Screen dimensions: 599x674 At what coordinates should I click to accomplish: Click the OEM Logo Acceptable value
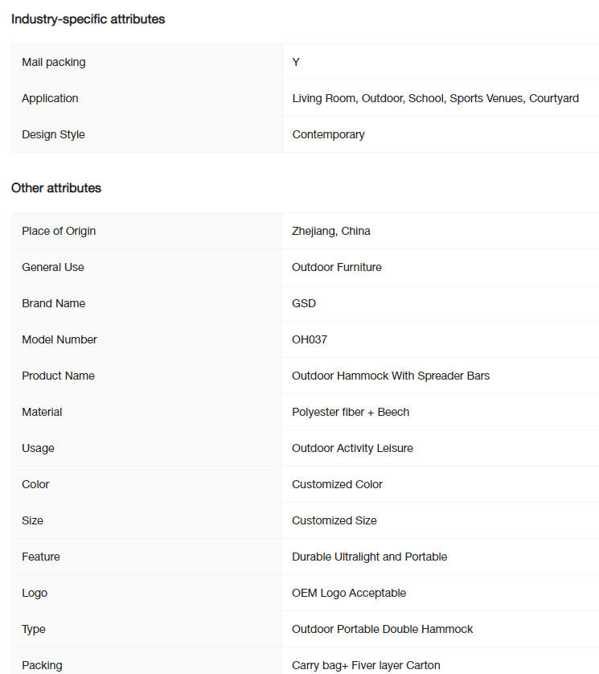click(349, 593)
